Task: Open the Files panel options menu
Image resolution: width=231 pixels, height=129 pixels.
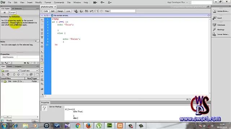Action: point(38,66)
